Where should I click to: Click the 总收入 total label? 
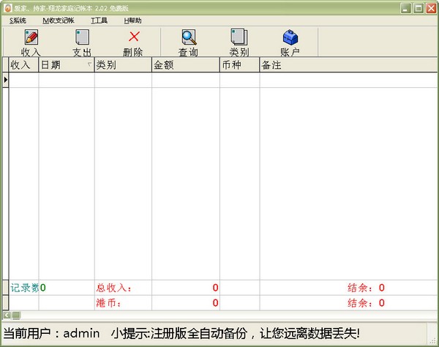coord(113,288)
